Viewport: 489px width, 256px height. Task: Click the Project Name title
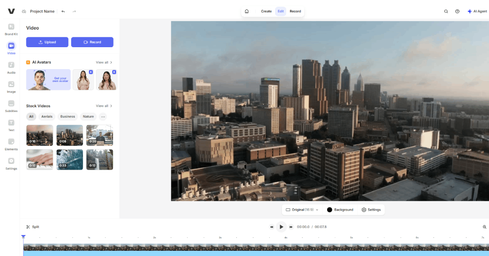(x=42, y=11)
